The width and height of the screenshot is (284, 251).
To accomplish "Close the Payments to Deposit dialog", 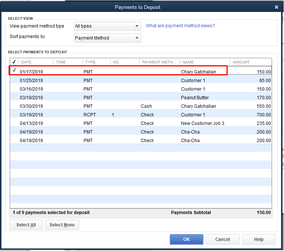I will [x=276, y=7].
